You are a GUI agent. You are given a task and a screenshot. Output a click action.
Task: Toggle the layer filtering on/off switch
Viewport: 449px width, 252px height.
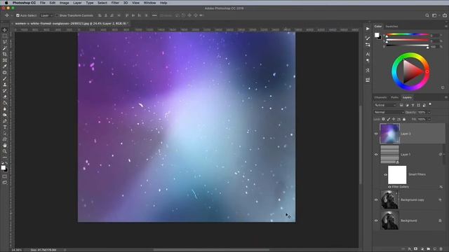coord(430,104)
